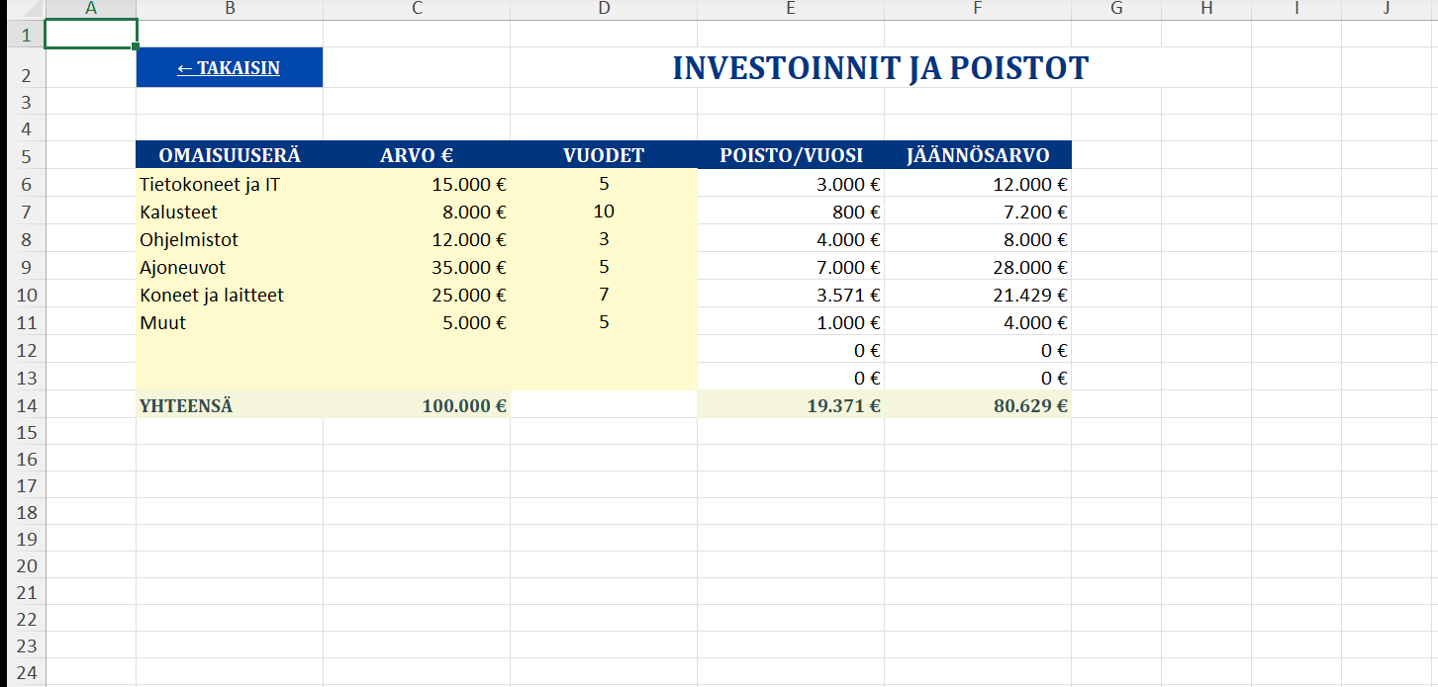
Task: Click column header G
Action: pyautogui.click(x=1116, y=9)
